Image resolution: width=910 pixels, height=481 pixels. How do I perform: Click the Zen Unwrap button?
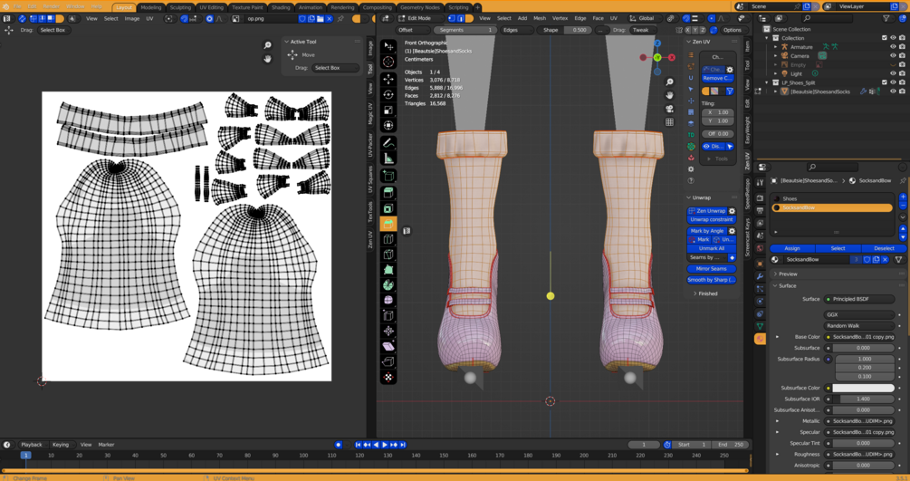707,211
